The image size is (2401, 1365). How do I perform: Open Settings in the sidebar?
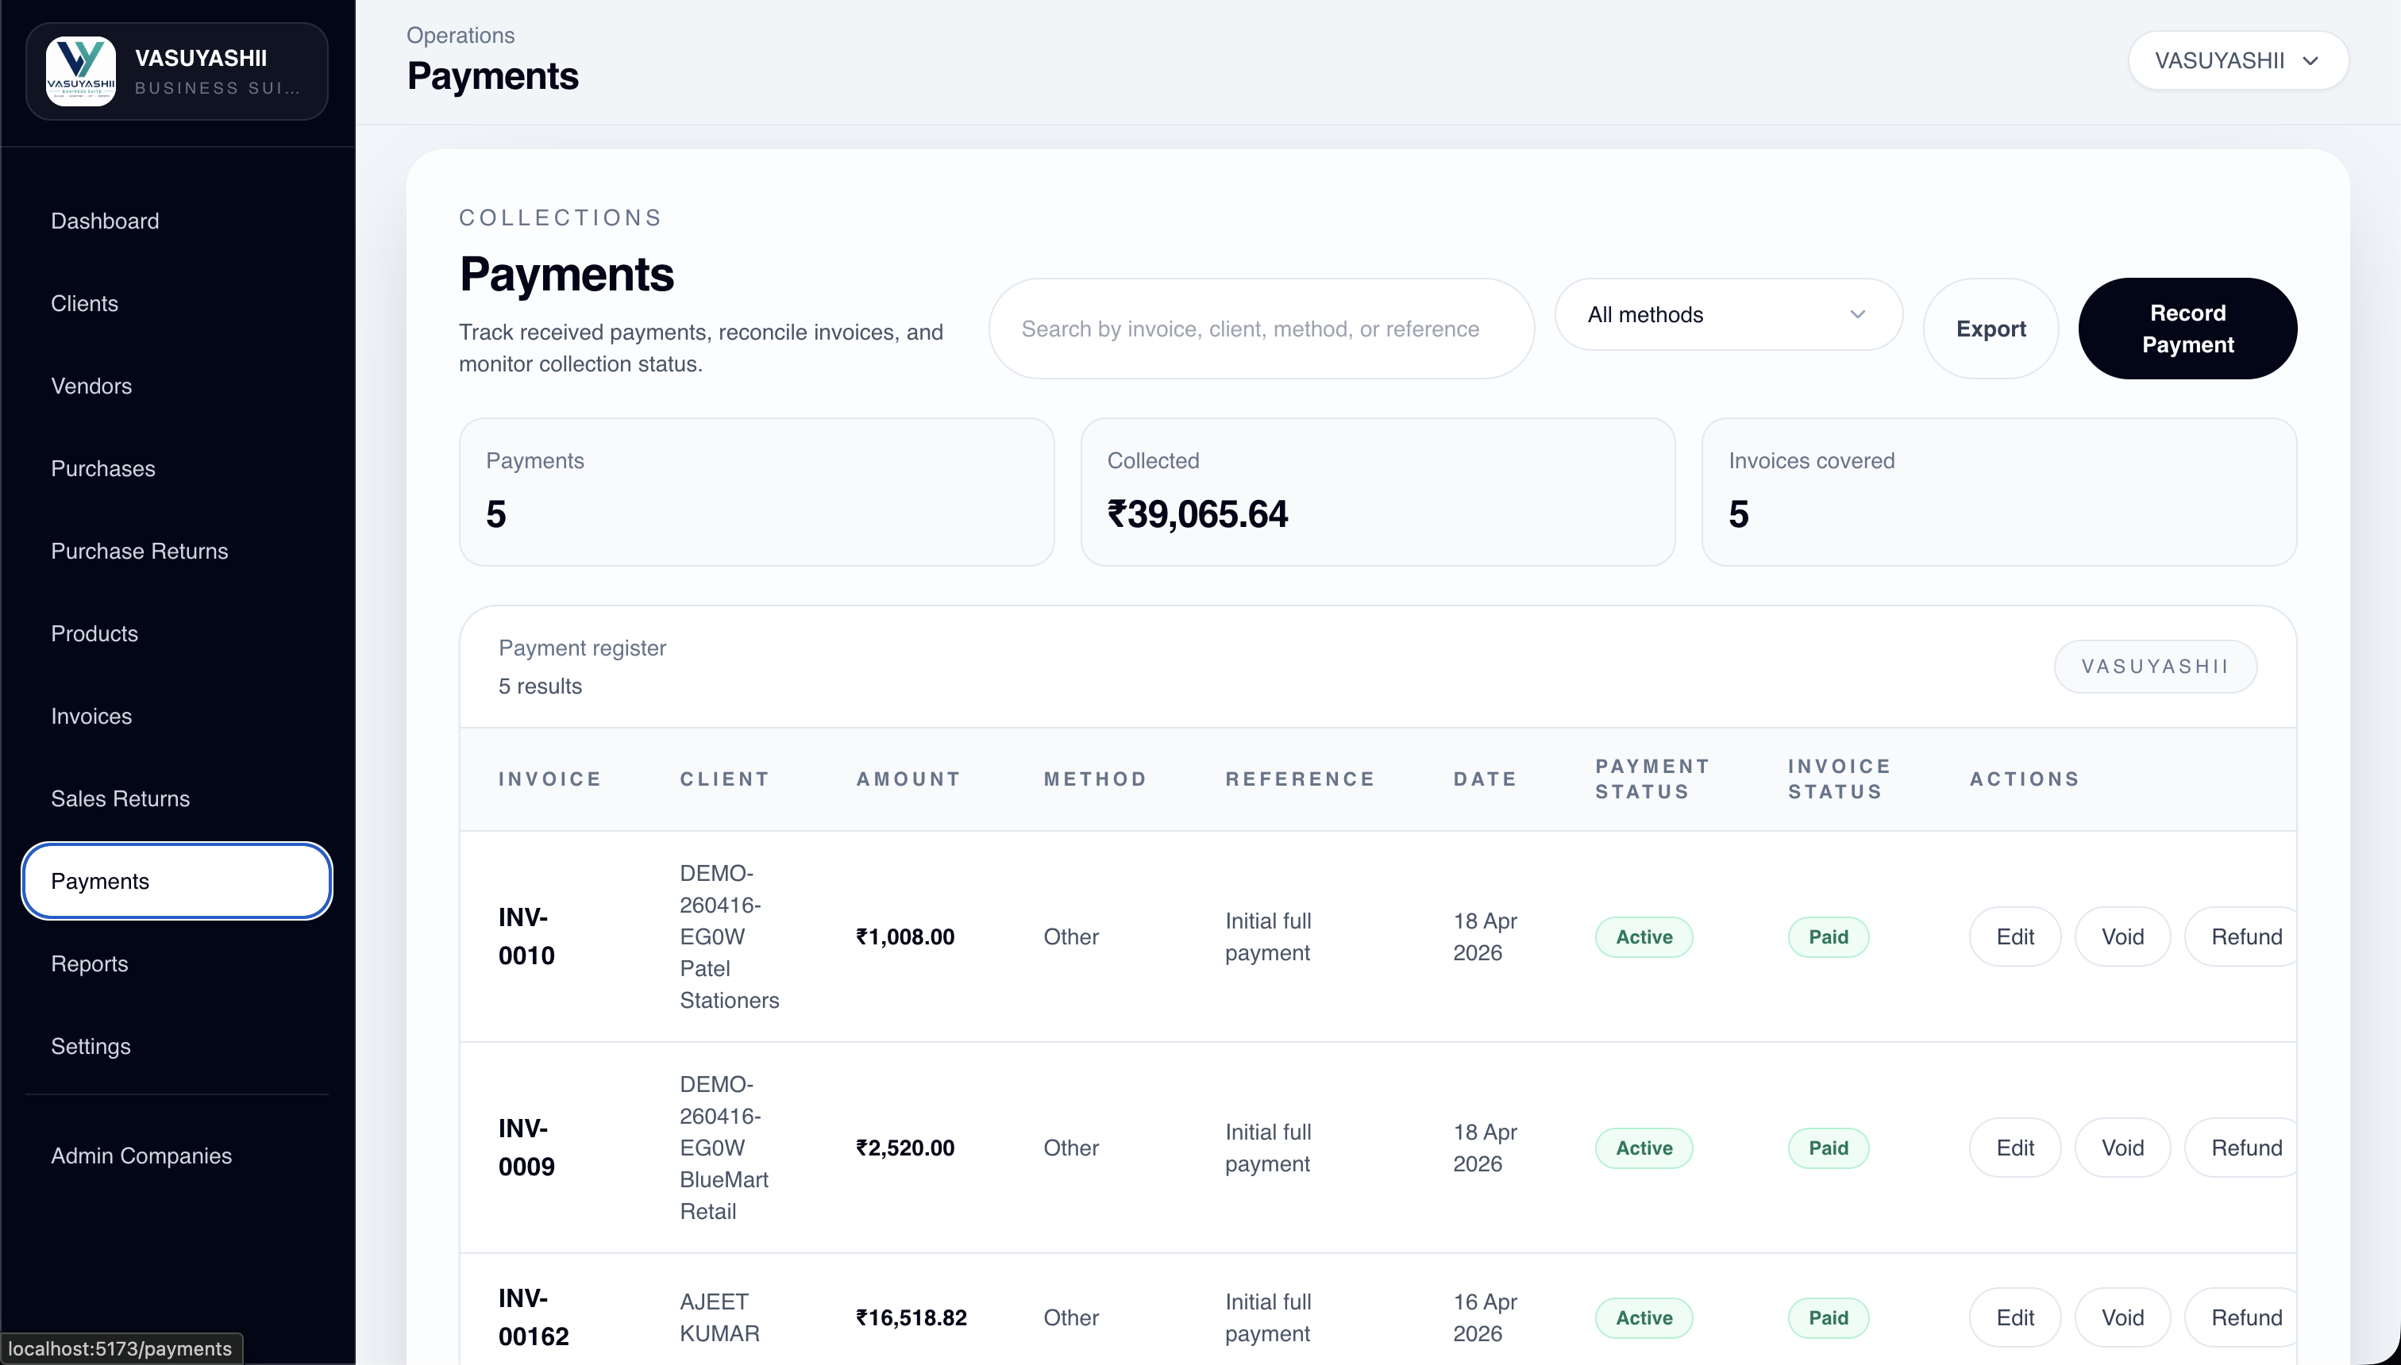click(90, 1046)
